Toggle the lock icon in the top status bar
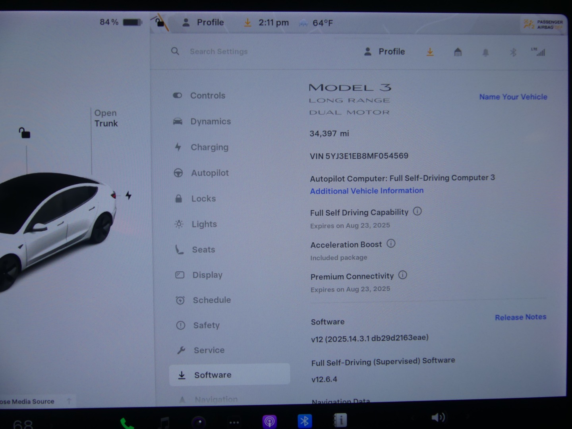 pyautogui.click(x=160, y=22)
